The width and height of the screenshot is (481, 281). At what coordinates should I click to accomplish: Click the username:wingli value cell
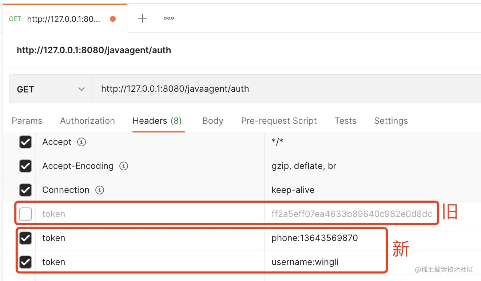pyautogui.click(x=373, y=262)
